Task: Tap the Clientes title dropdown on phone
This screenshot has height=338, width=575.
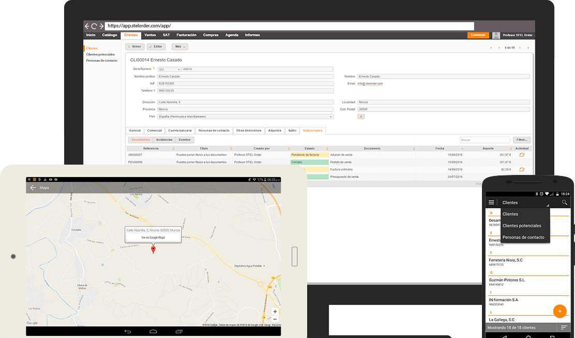Action: coord(525,203)
